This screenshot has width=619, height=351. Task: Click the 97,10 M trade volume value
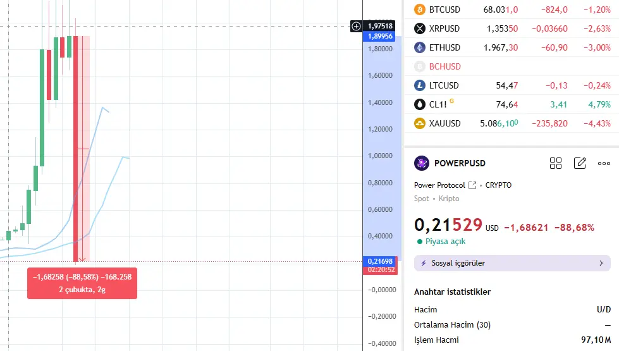pyautogui.click(x=596, y=340)
